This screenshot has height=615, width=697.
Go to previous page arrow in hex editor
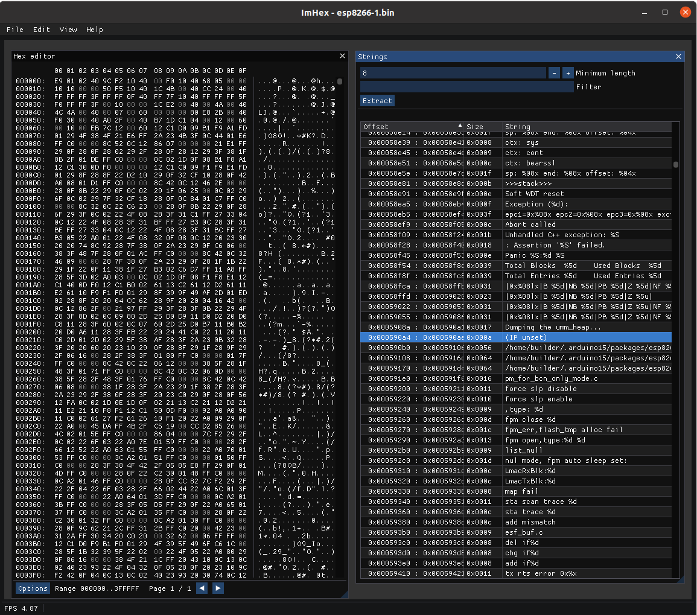(x=202, y=588)
